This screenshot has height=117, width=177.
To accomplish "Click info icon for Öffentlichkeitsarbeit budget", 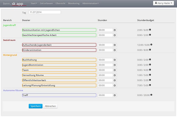I will [150, 80].
